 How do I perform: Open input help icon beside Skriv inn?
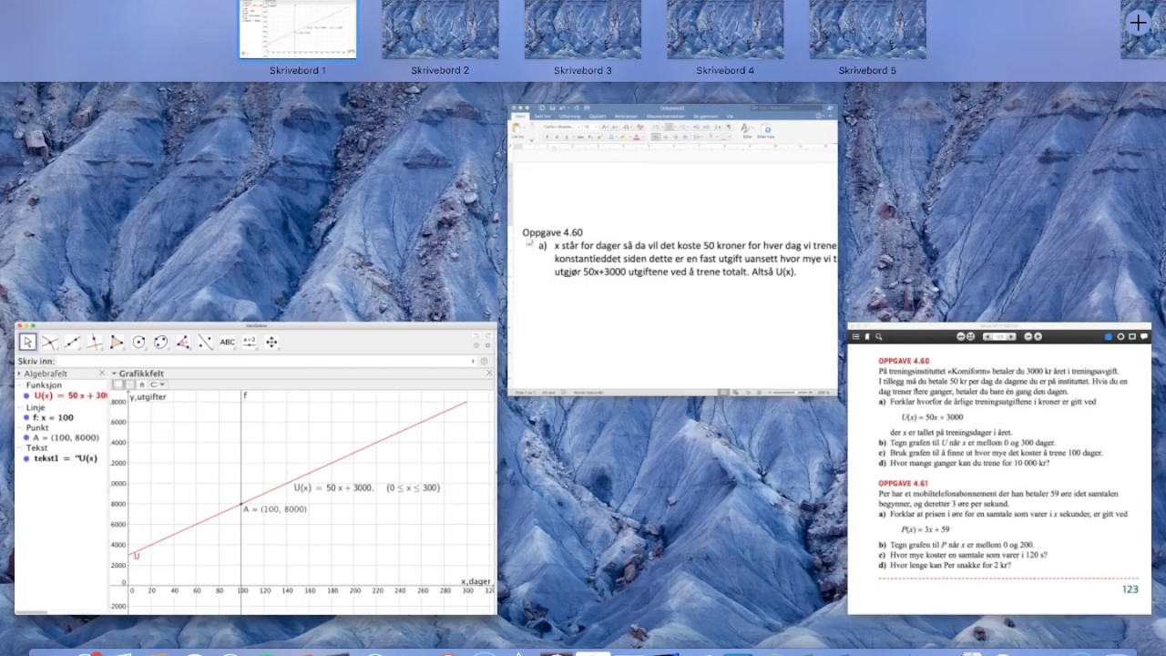(484, 361)
